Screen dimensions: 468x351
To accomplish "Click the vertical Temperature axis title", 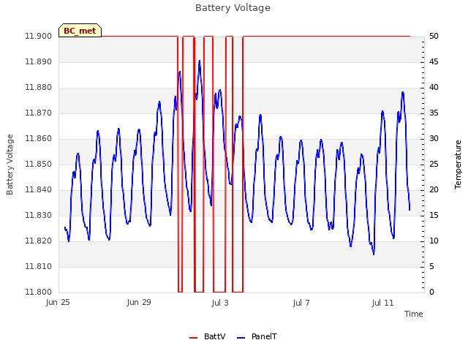I will tap(458, 165).
